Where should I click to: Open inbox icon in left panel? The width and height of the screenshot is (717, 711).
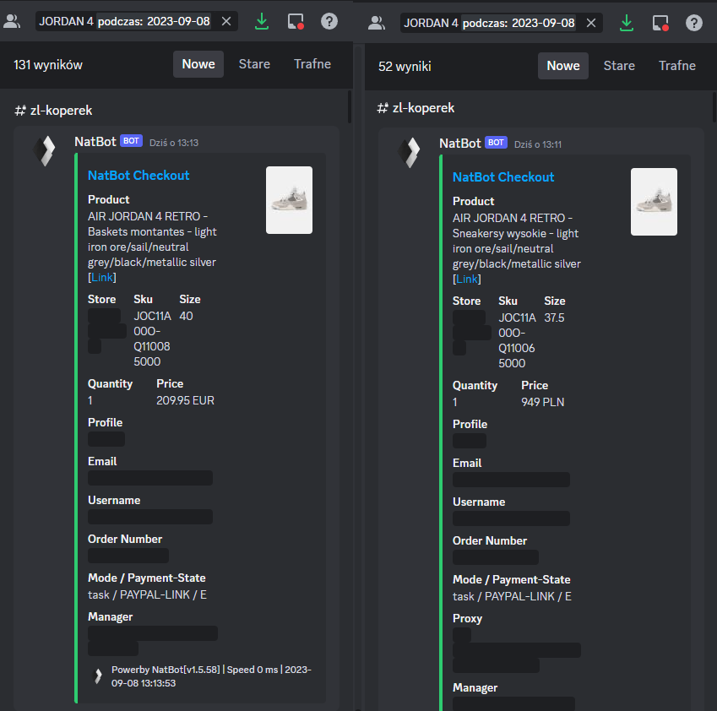[x=296, y=21]
